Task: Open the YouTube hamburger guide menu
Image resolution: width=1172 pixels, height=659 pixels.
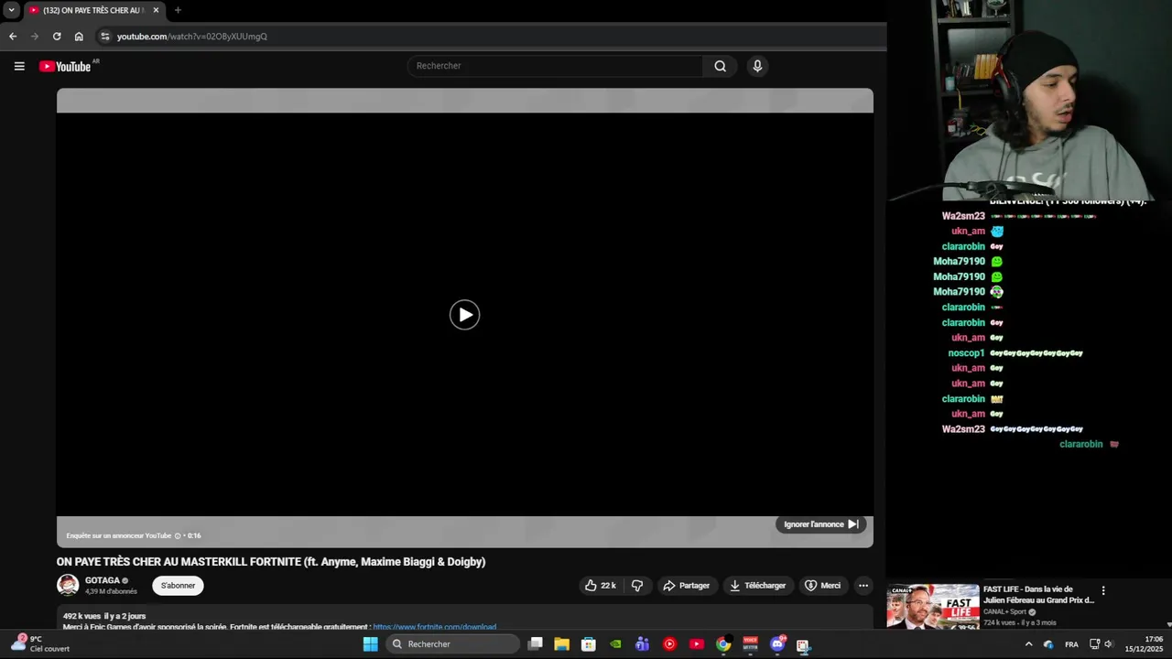Action: 19,66
